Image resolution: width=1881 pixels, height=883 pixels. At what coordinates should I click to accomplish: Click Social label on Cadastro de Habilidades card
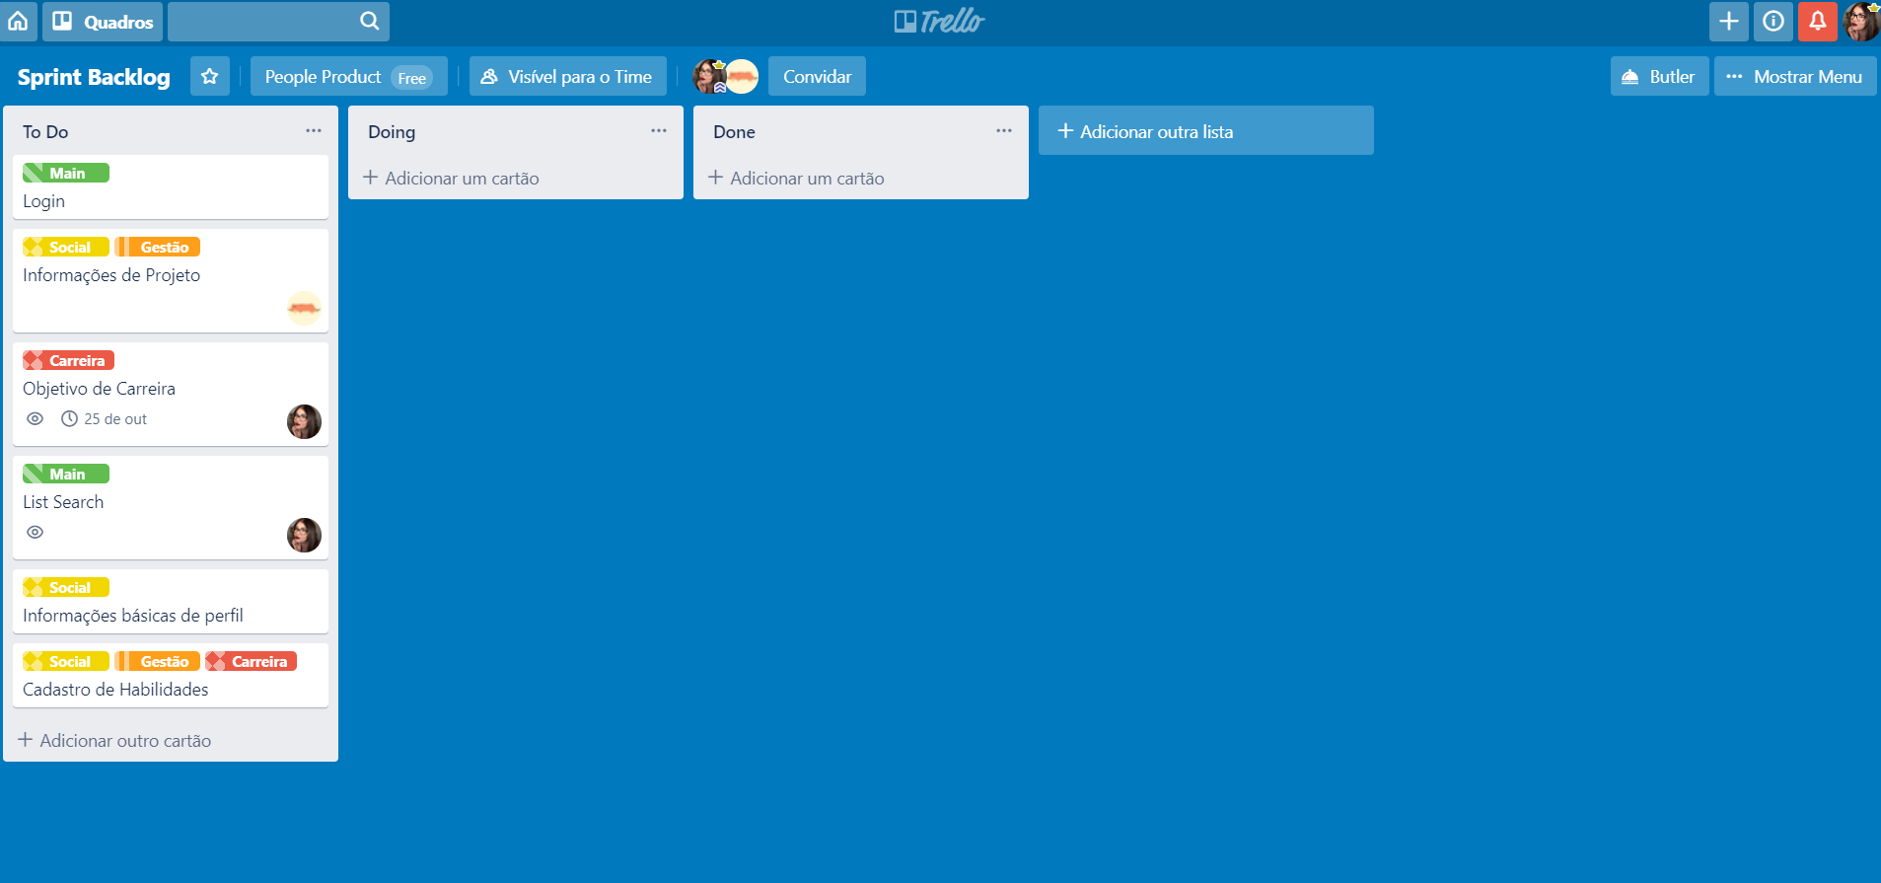(66, 661)
